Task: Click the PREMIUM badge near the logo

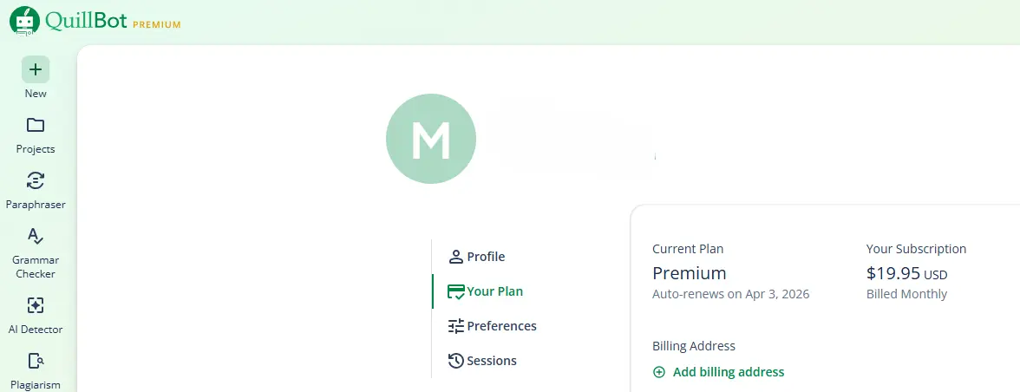Action: [157, 24]
